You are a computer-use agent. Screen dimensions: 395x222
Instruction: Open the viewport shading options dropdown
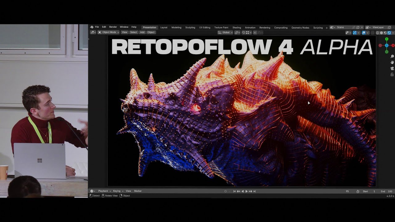pyautogui.click(x=393, y=33)
